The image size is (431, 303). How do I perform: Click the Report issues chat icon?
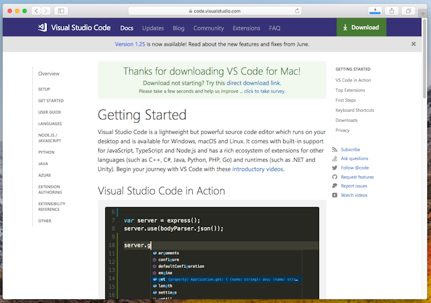point(335,186)
